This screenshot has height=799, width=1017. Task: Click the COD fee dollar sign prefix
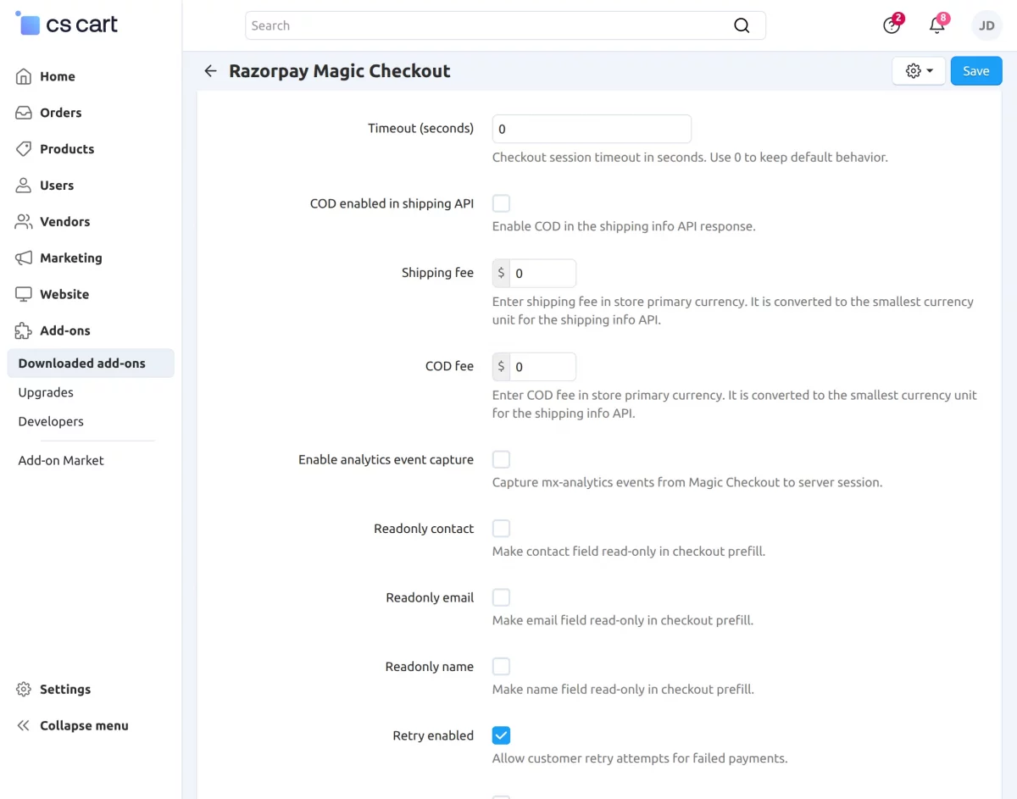click(x=502, y=367)
